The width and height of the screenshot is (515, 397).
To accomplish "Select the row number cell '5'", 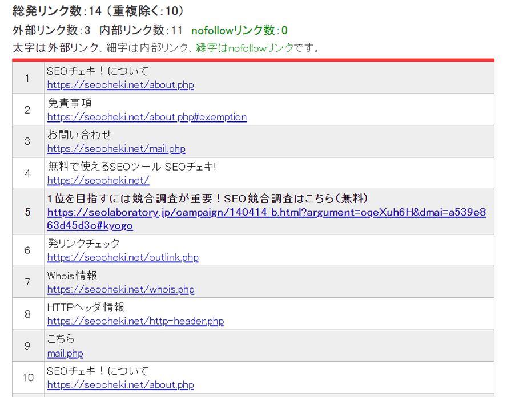I will pyautogui.click(x=28, y=212).
